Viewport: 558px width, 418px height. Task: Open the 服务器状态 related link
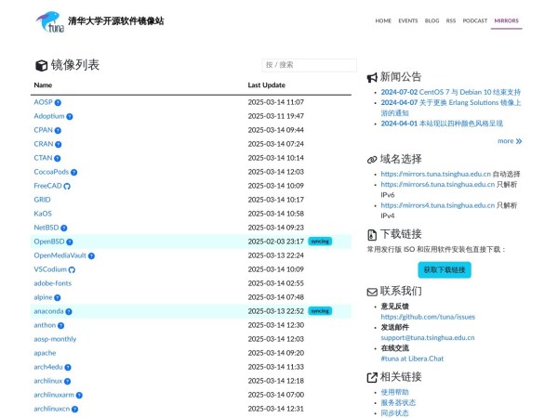click(398, 403)
